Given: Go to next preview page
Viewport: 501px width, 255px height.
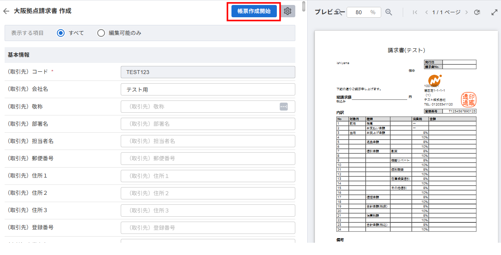Looking at the screenshot, I should click(x=466, y=12).
